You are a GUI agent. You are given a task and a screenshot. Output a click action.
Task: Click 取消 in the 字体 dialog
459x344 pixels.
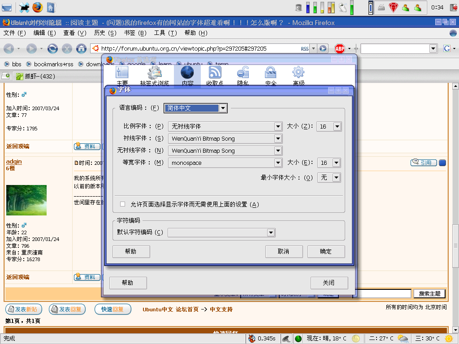[x=284, y=252]
